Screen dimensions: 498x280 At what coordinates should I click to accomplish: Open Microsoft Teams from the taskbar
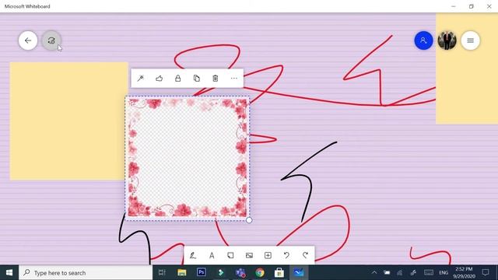[240, 272]
